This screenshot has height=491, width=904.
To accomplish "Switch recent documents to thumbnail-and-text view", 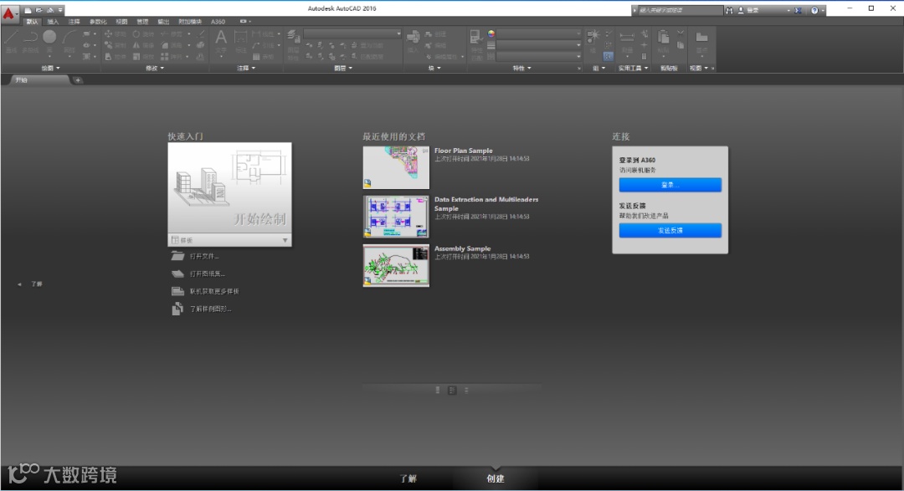I will tap(452, 390).
